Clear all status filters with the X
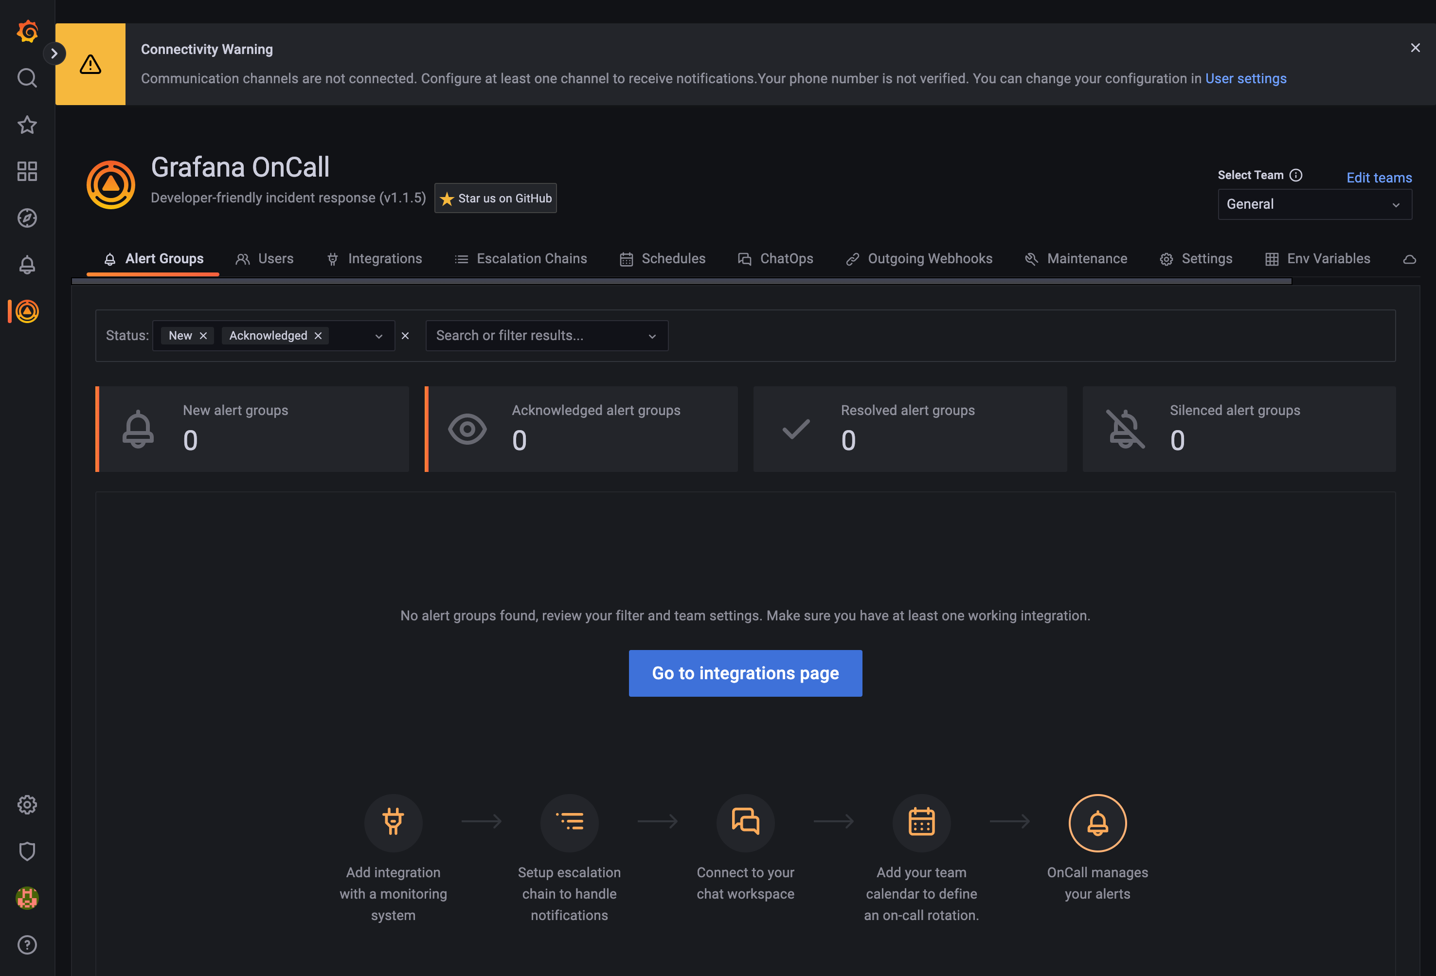 coord(405,336)
